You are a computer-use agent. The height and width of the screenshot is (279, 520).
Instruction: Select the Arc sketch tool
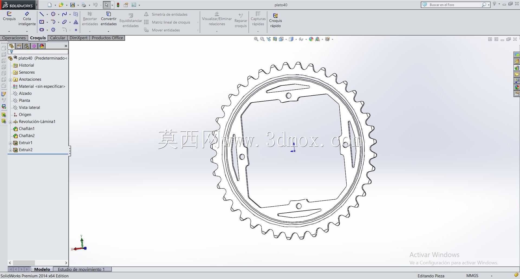point(53,22)
